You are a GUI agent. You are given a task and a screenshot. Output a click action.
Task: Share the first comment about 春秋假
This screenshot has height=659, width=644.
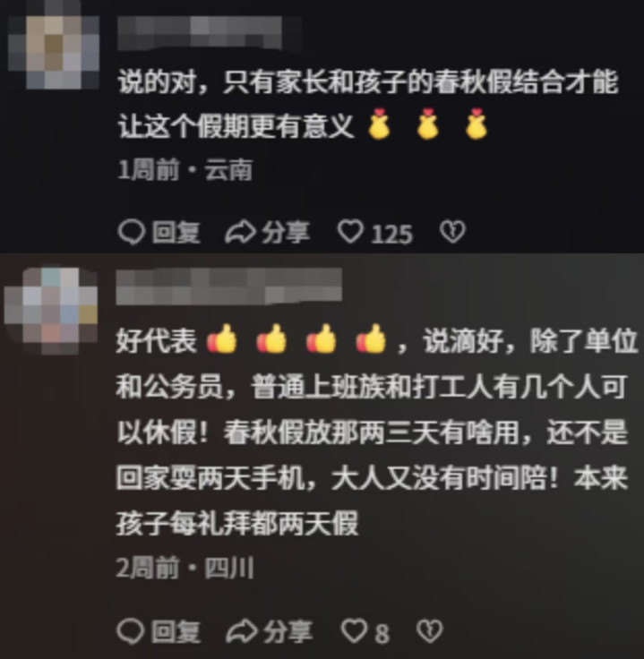(x=268, y=232)
